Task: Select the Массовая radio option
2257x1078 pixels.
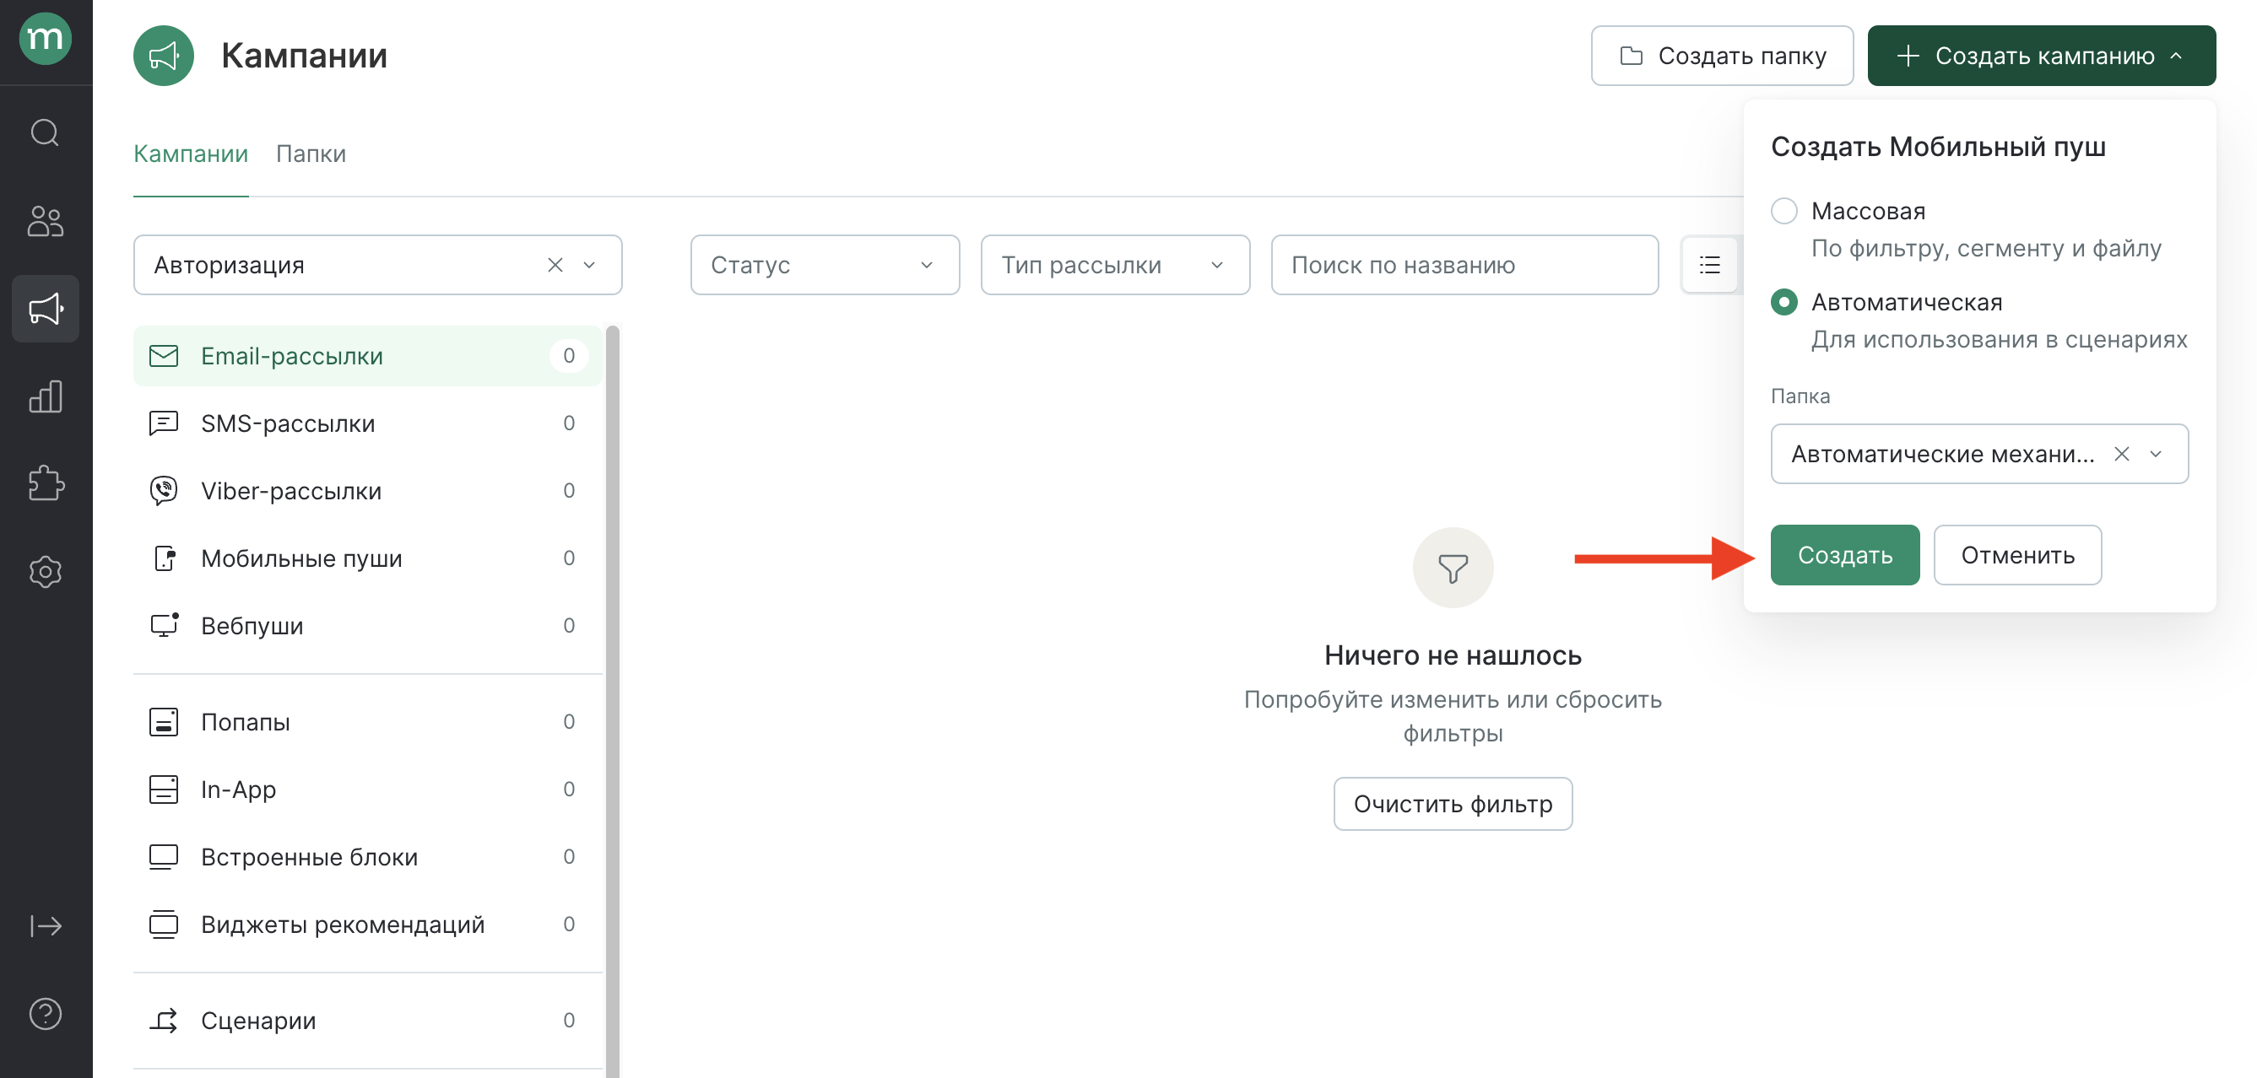Action: click(x=1783, y=211)
